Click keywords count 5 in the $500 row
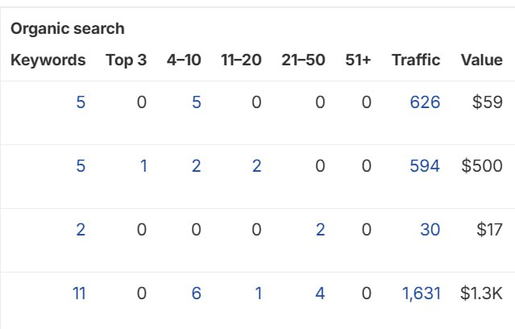This screenshot has width=515, height=329. [x=81, y=166]
